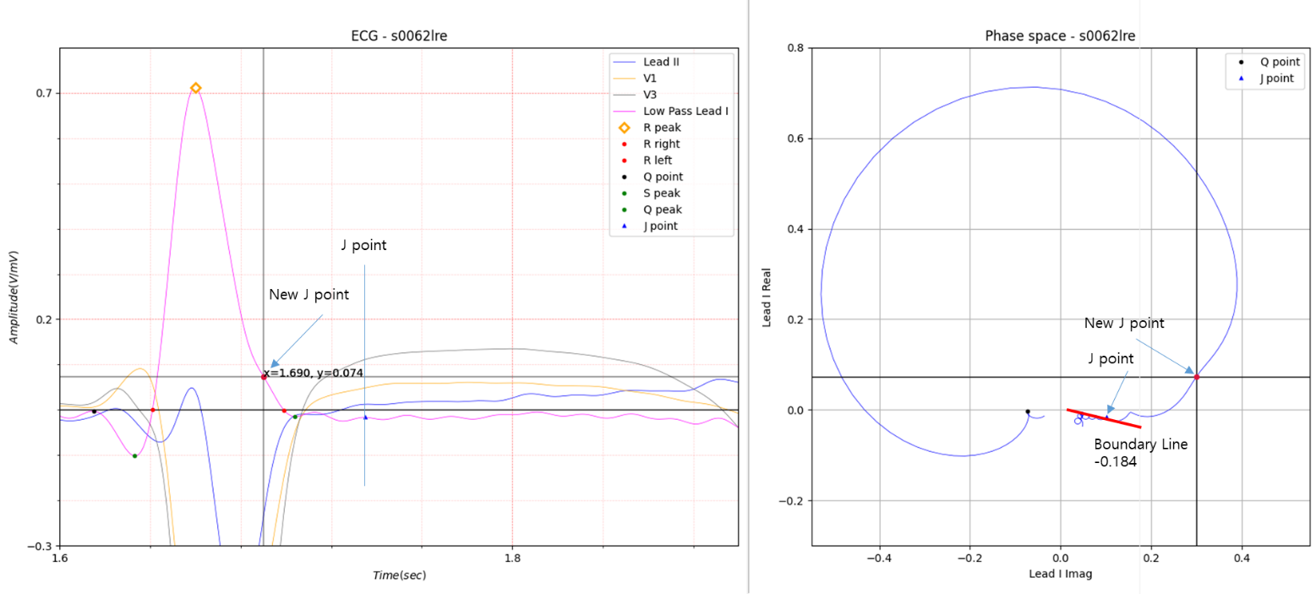Click the "1.6" tick on the Time axis

[x=60, y=559]
